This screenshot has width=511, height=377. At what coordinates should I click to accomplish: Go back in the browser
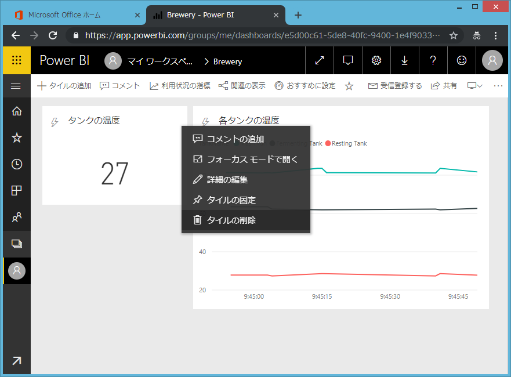click(16, 35)
